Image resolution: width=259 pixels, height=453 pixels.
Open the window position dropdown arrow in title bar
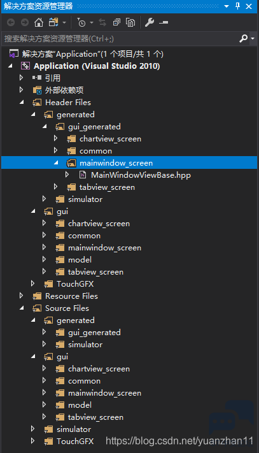click(x=227, y=6)
